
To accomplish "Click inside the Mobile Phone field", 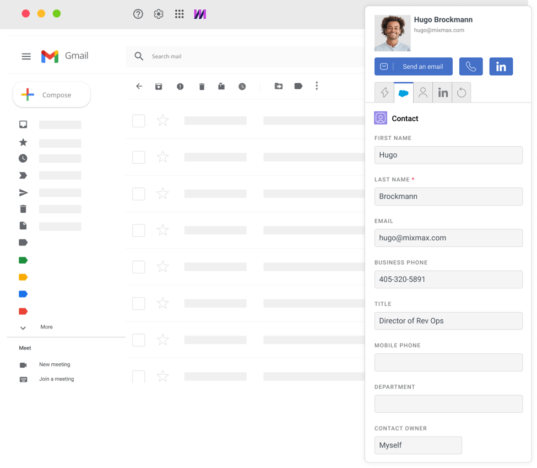I will click(448, 362).
